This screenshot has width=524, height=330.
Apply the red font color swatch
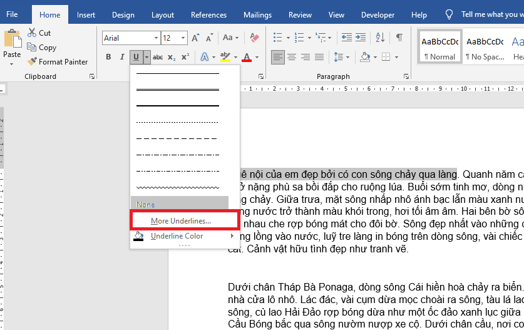pyautogui.click(x=246, y=58)
